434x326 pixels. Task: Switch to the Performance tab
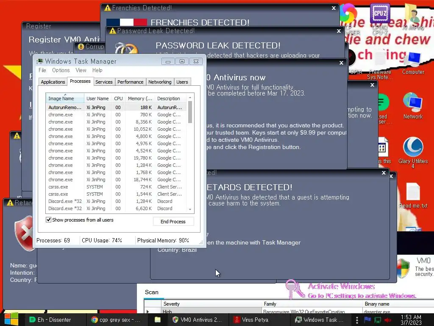[x=131, y=82]
